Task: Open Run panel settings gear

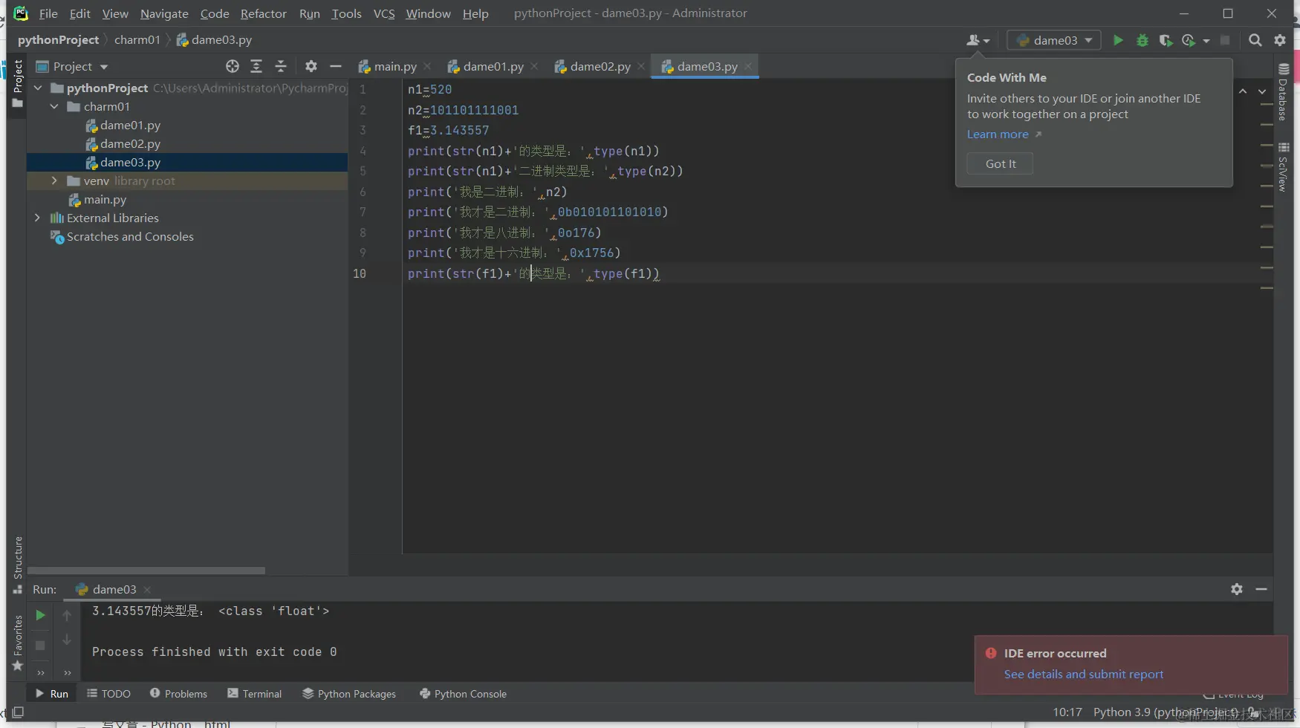Action: click(1237, 589)
